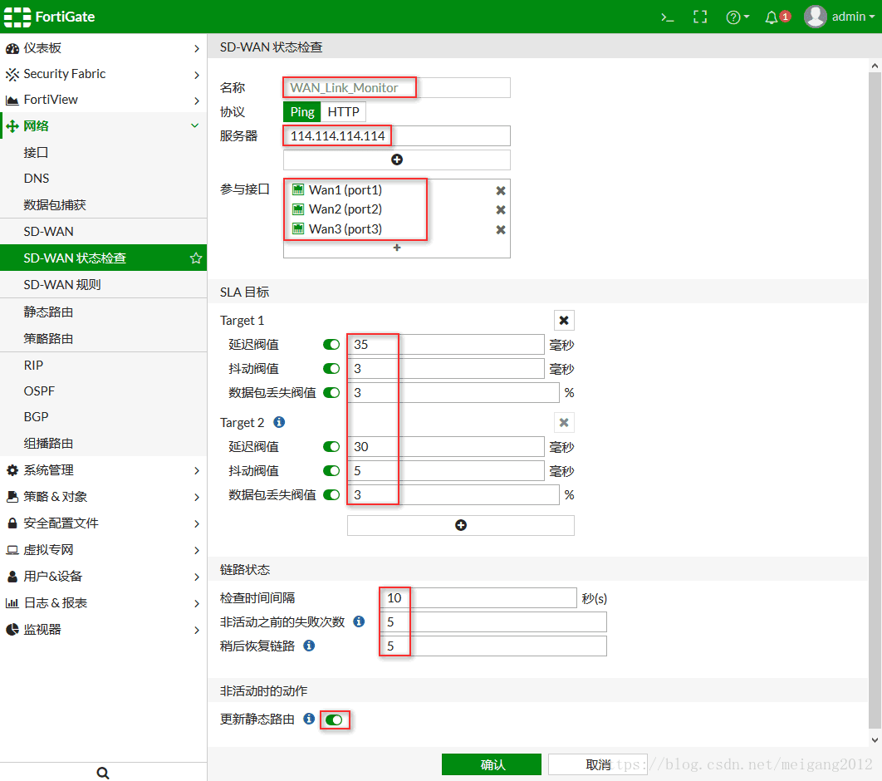Image resolution: width=882 pixels, height=781 pixels.
Task: Collapse the 网络 network menu
Action: (x=104, y=126)
